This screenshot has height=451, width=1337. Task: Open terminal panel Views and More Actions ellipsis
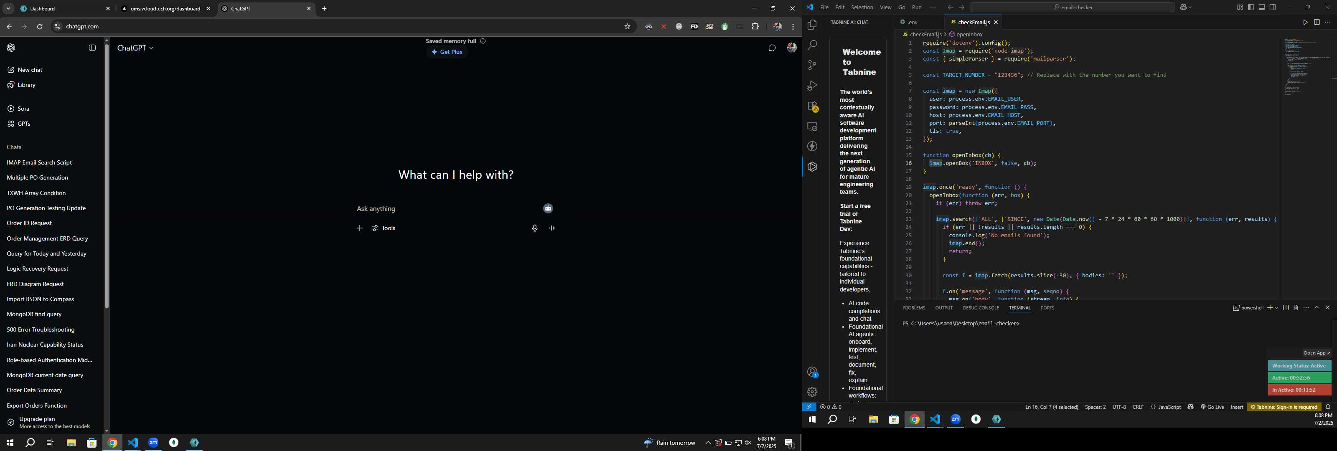(1306, 308)
